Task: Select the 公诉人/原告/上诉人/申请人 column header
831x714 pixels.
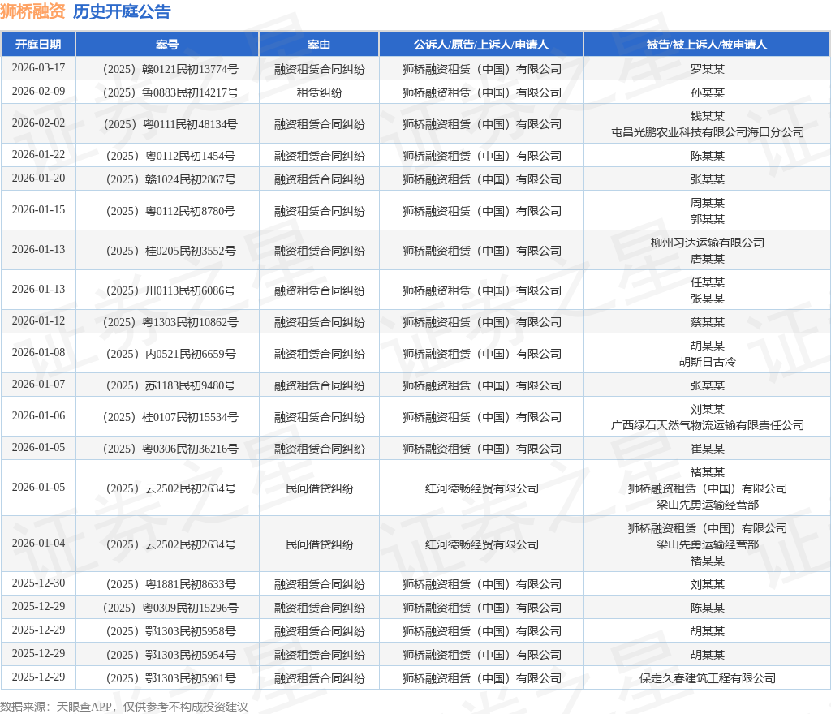Action: [481, 45]
